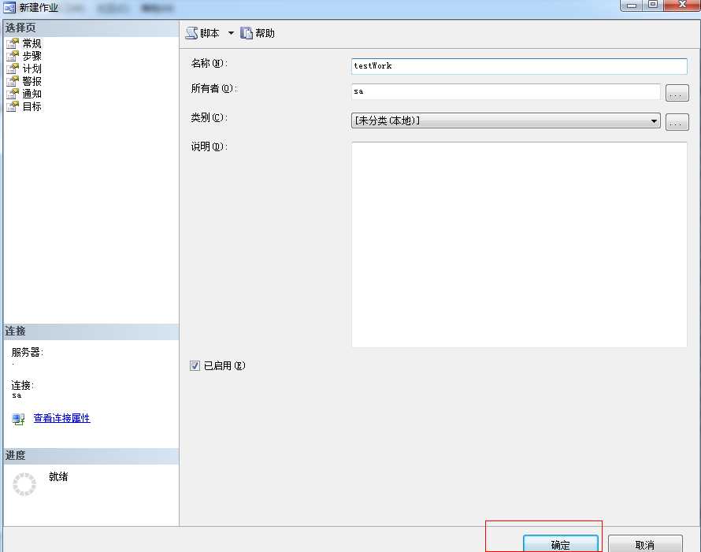Screen dimensions: 701x552
Task: Click the 所有者 field containing sa
Action: [506, 91]
